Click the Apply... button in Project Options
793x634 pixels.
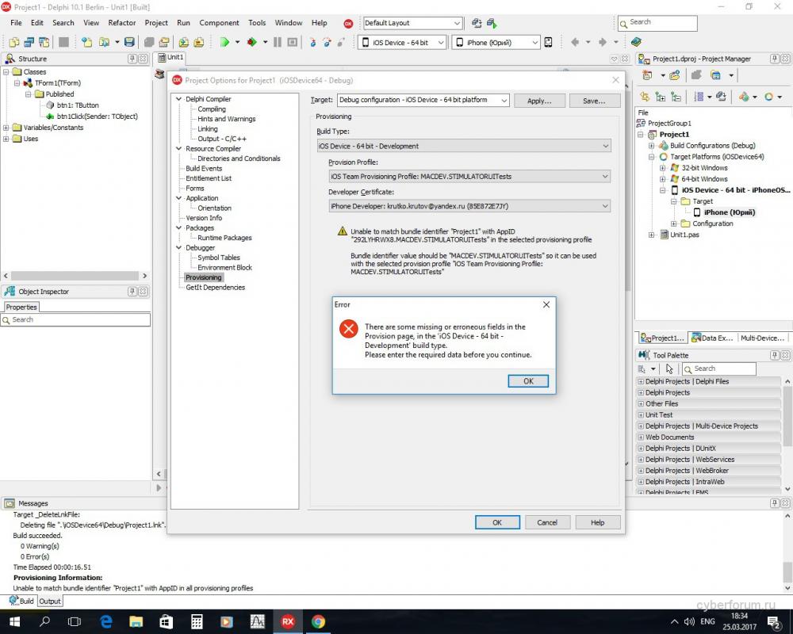[x=539, y=101]
